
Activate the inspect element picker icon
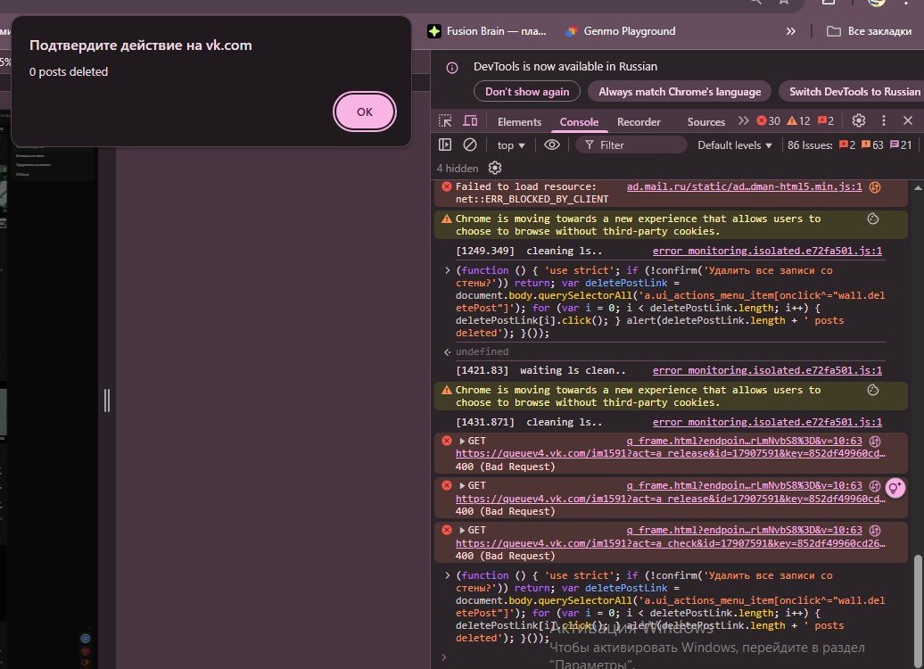[445, 120]
